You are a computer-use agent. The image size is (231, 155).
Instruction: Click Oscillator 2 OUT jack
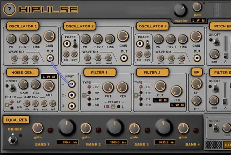point(124,58)
